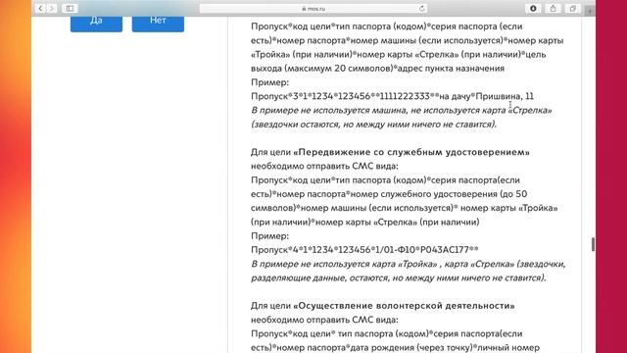Viewport: 627px width, 353px height.
Task: Open a new tab with plus button
Action: pos(590,11)
